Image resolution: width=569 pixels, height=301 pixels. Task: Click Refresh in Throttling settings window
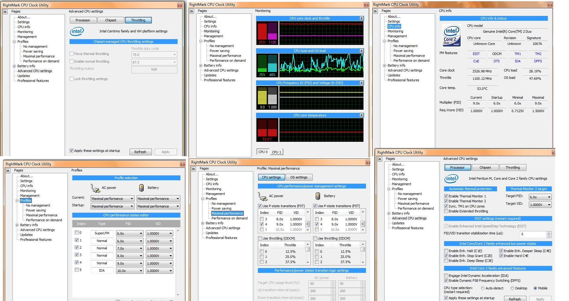140,152
